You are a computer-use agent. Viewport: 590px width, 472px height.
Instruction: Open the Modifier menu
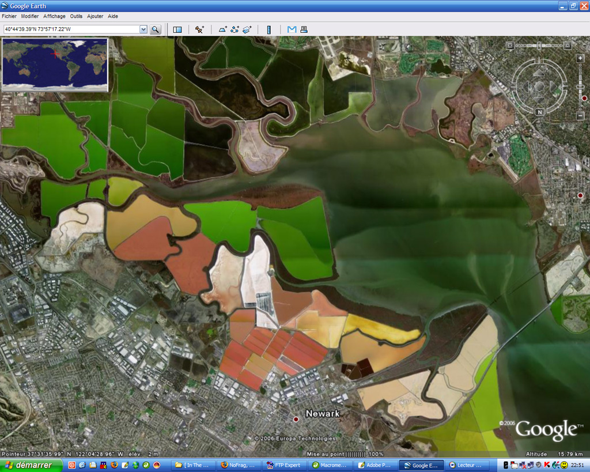30,16
